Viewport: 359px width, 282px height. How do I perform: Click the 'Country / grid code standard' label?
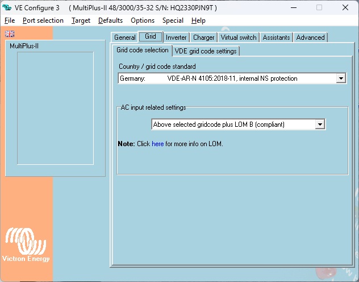tap(157, 67)
